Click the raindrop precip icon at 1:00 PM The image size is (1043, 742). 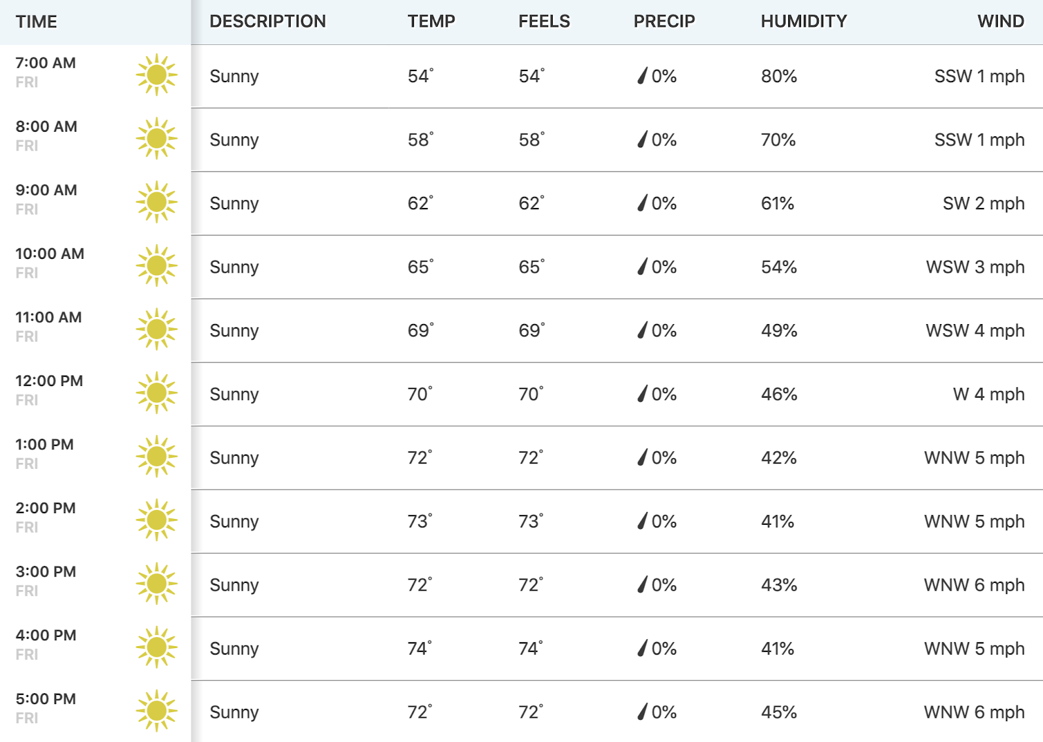point(643,457)
